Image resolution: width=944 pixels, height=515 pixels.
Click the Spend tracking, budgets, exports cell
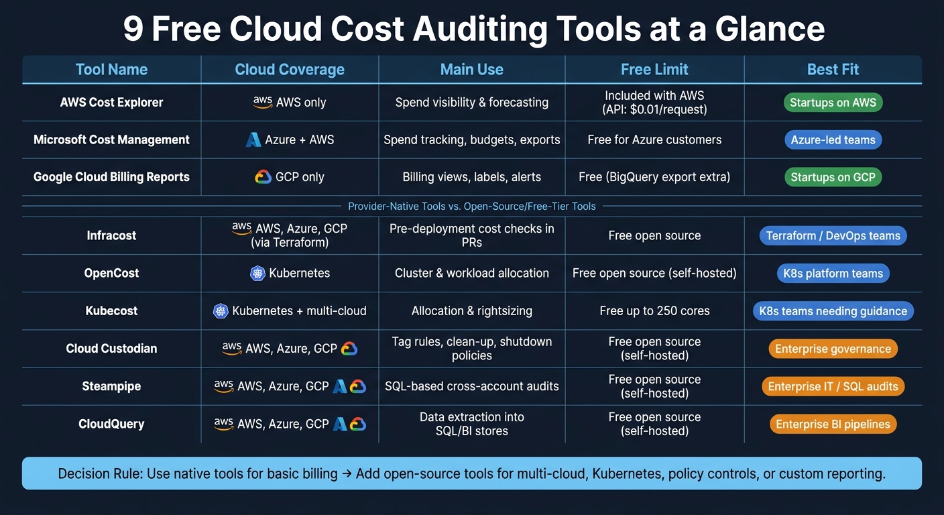point(472,139)
